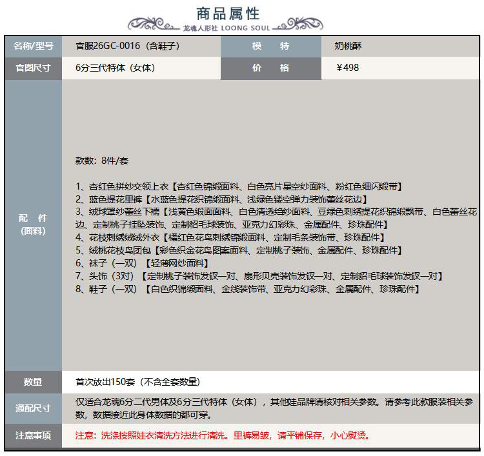This screenshot has height=456, width=484.
Task: Click item 4 花枝刺绣绒绒外衣 line
Action: (x=230, y=237)
